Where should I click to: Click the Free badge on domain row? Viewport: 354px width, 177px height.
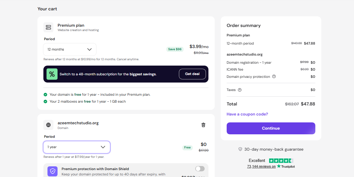[187, 147]
